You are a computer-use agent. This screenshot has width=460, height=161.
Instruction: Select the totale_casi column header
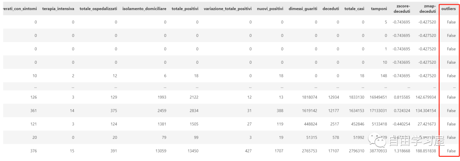(354, 9)
